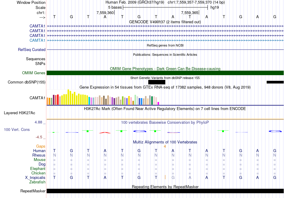284x198 pixels.
Task: Open Publications: Sequences in Scientific Articles title
Action: coord(165,55)
